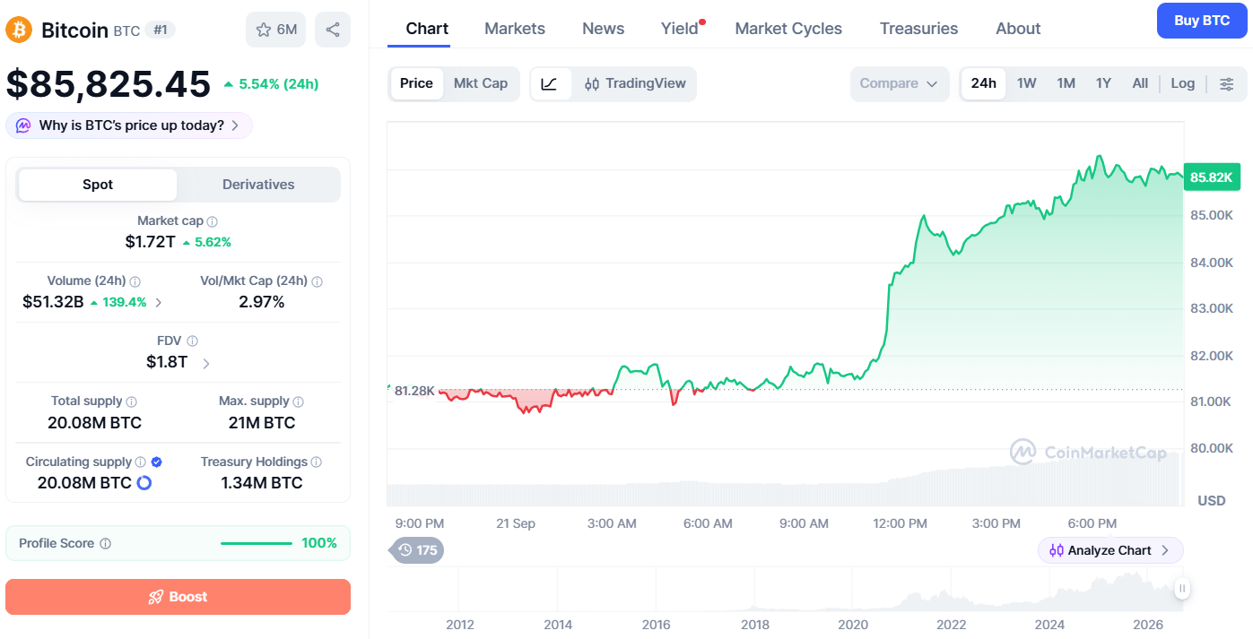This screenshot has height=639, width=1253.
Task: Select the 1Y time range
Action: (1103, 83)
